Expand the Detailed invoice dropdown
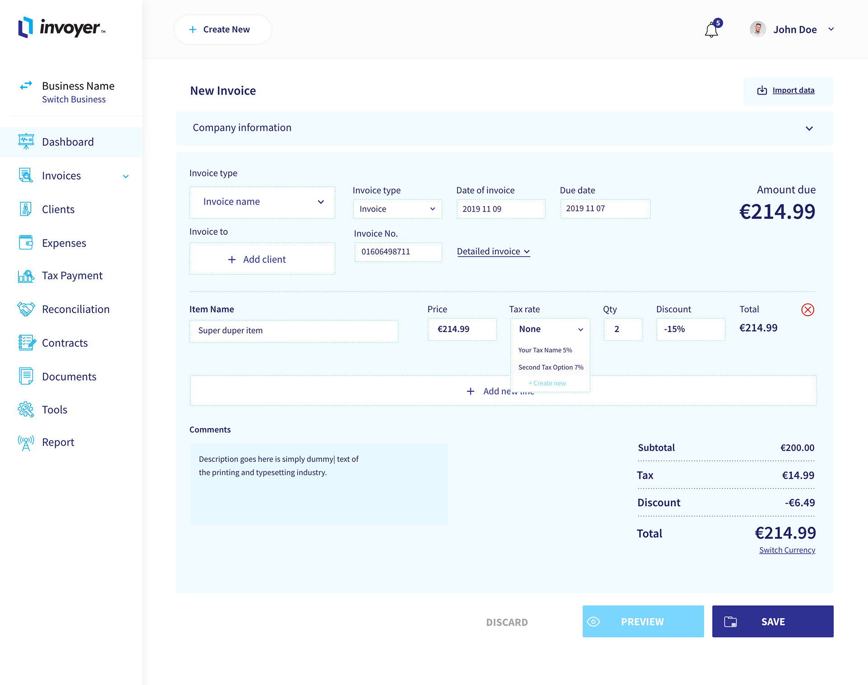This screenshot has width=868, height=685. (x=493, y=252)
